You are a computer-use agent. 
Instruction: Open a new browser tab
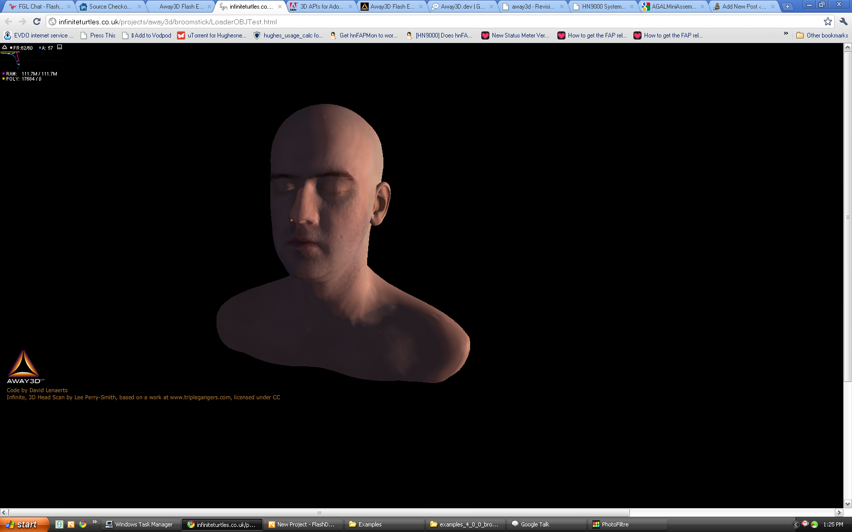click(787, 7)
